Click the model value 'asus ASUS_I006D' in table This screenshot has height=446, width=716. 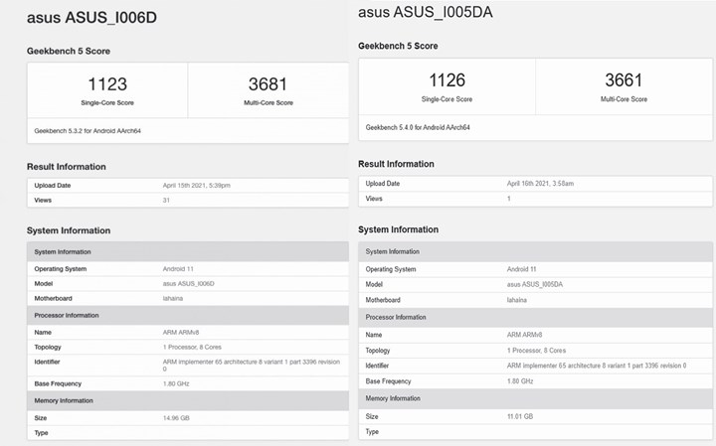point(189,284)
